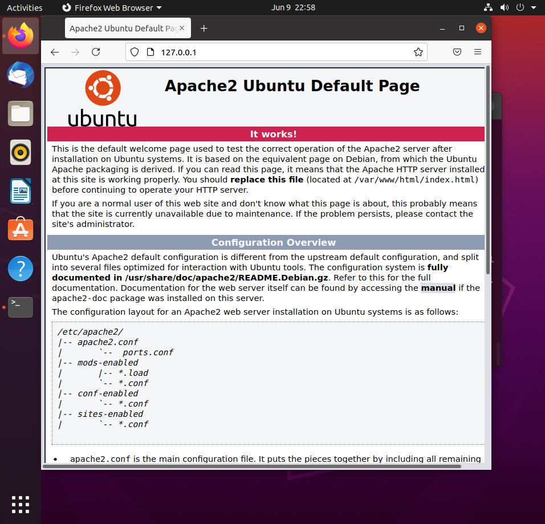Viewport: 545px width, 524px height.
Task: Launch Rhythmbox music player
Action: point(21,152)
